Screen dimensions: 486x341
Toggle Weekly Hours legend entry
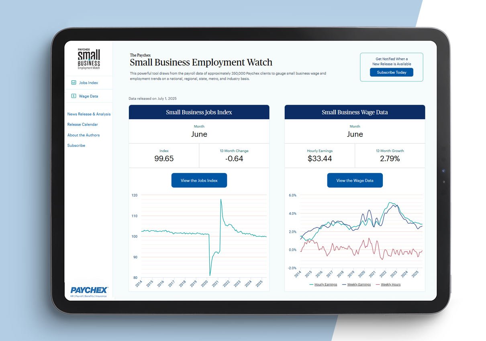(388, 284)
